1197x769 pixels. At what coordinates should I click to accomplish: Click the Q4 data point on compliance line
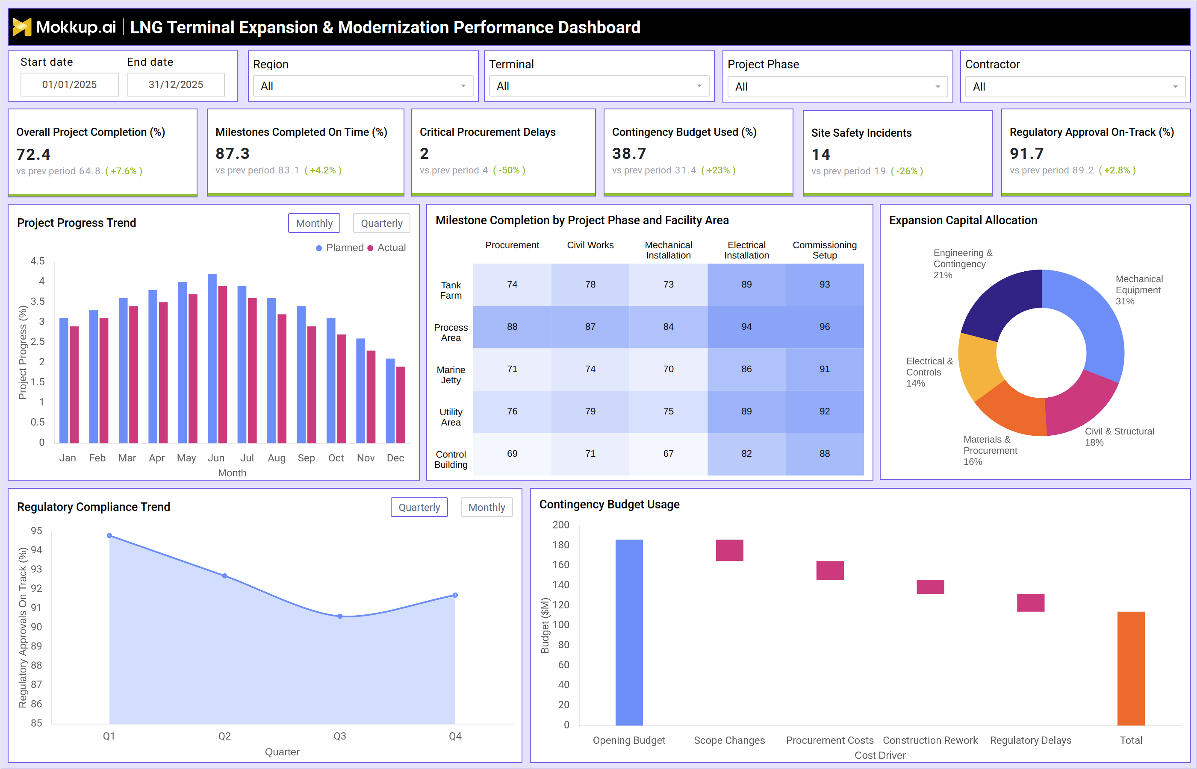455,595
